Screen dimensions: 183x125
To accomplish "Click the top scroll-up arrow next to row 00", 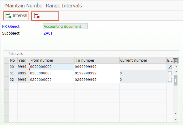I will (x=176, y=66).
